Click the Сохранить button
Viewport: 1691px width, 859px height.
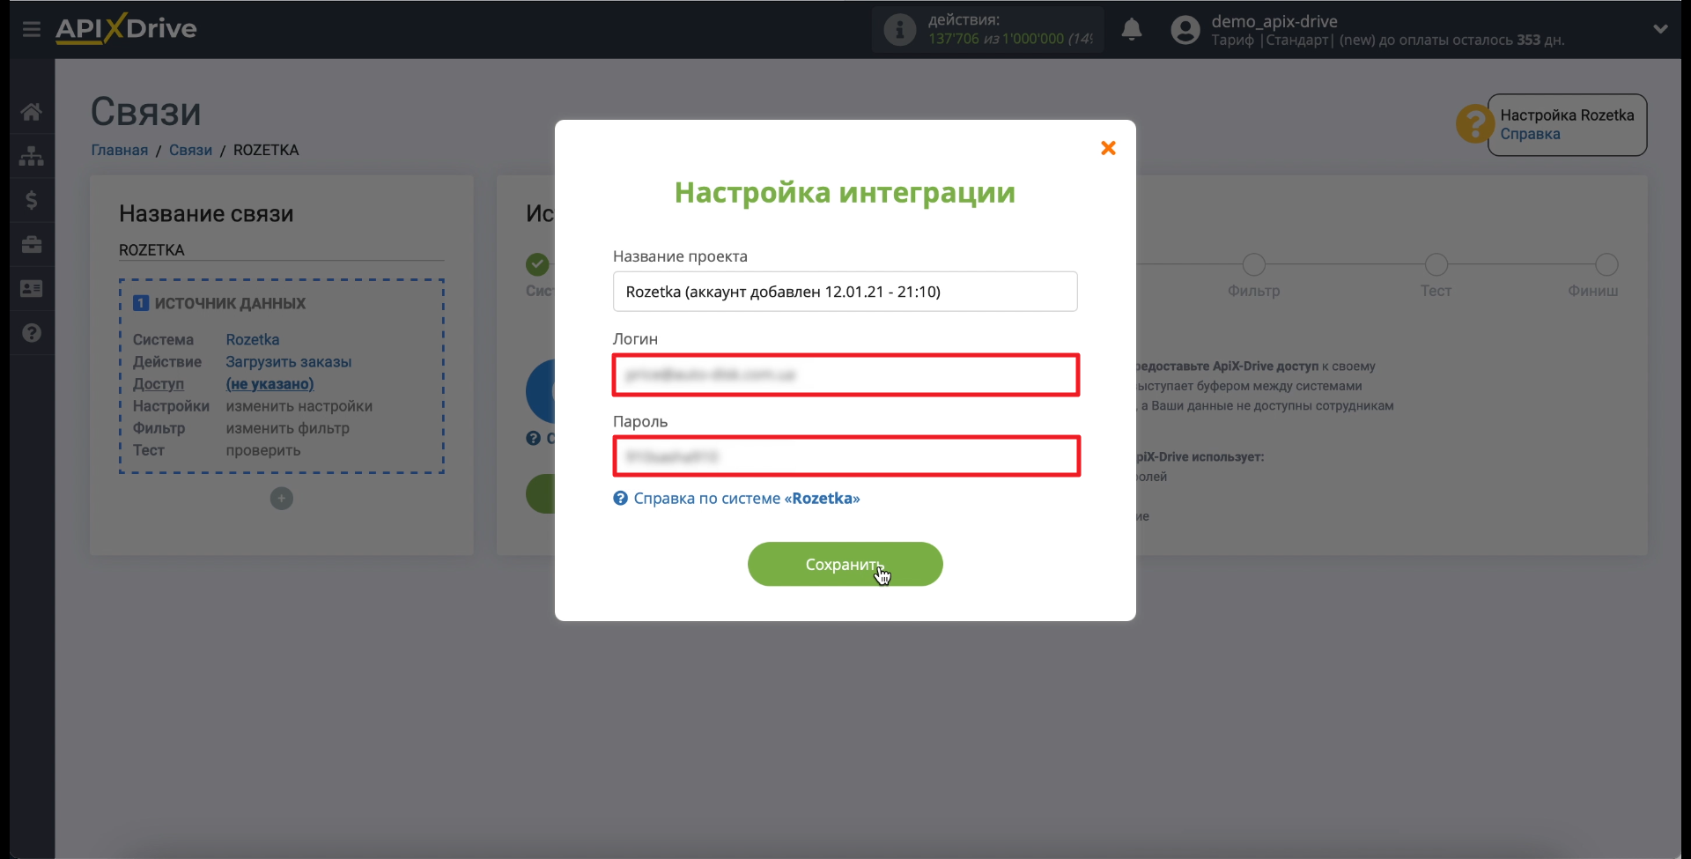click(845, 564)
